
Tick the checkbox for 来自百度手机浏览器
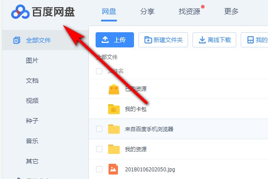(99, 129)
